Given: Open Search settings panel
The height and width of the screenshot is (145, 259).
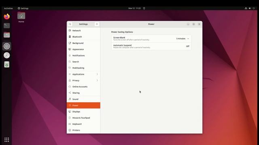Looking at the screenshot, I should [x=83, y=62].
